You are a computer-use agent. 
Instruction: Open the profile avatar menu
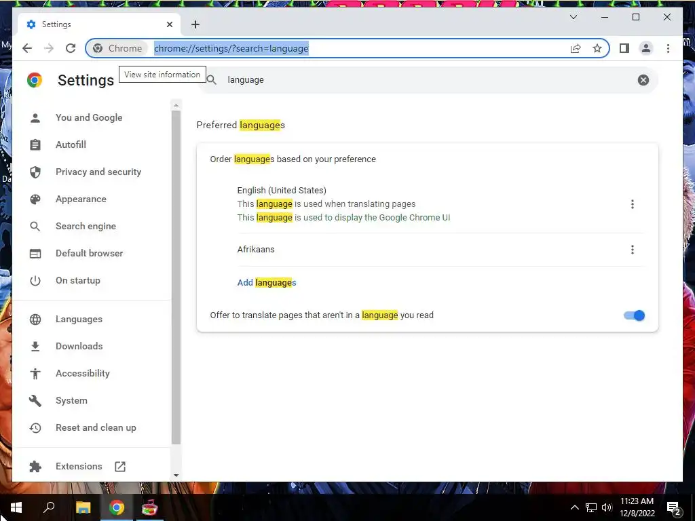click(646, 48)
